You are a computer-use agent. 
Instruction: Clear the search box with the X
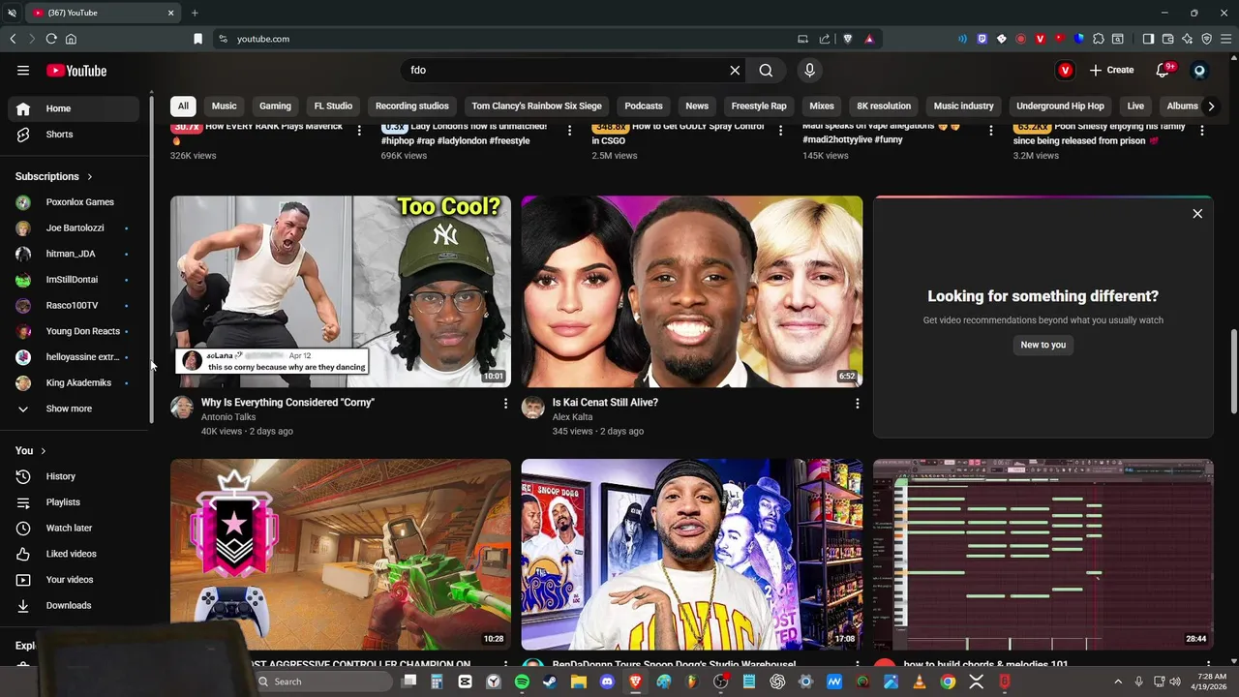pos(735,70)
